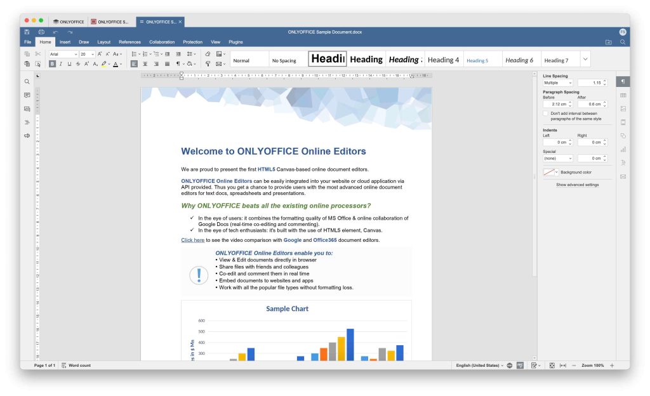
Task: Expand the font name Arial dropdown
Action: coord(76,55)
